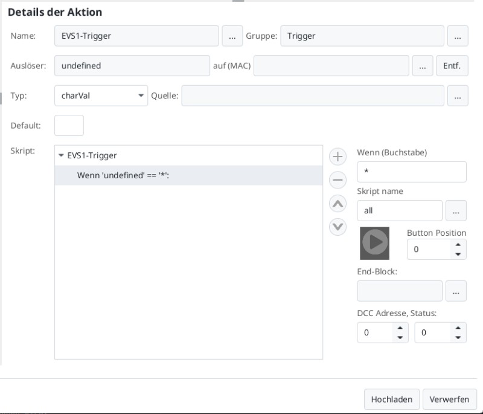Focus the auf (MAC) input field

pos(331,66)
